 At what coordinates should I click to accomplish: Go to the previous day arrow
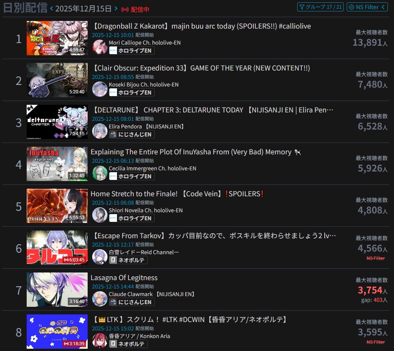(51, 8)
